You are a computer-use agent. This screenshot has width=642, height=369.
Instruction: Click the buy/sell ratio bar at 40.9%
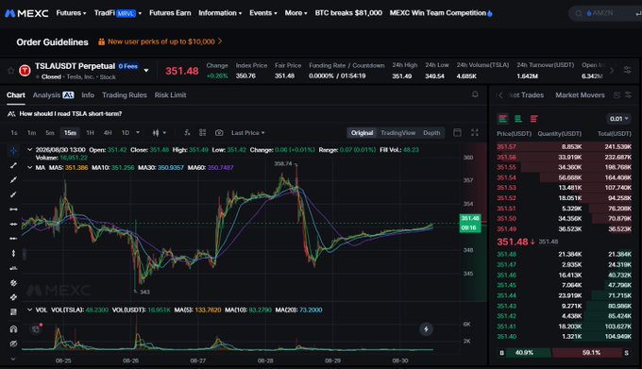525,352
